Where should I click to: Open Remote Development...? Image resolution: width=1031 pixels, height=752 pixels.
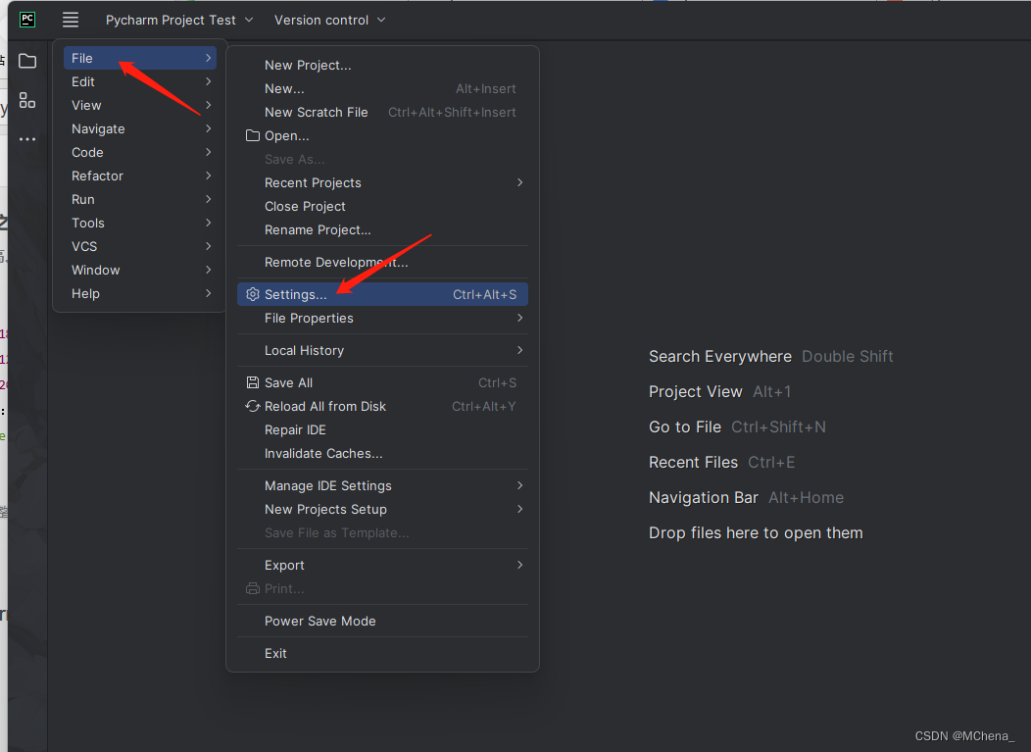(382, 262)
